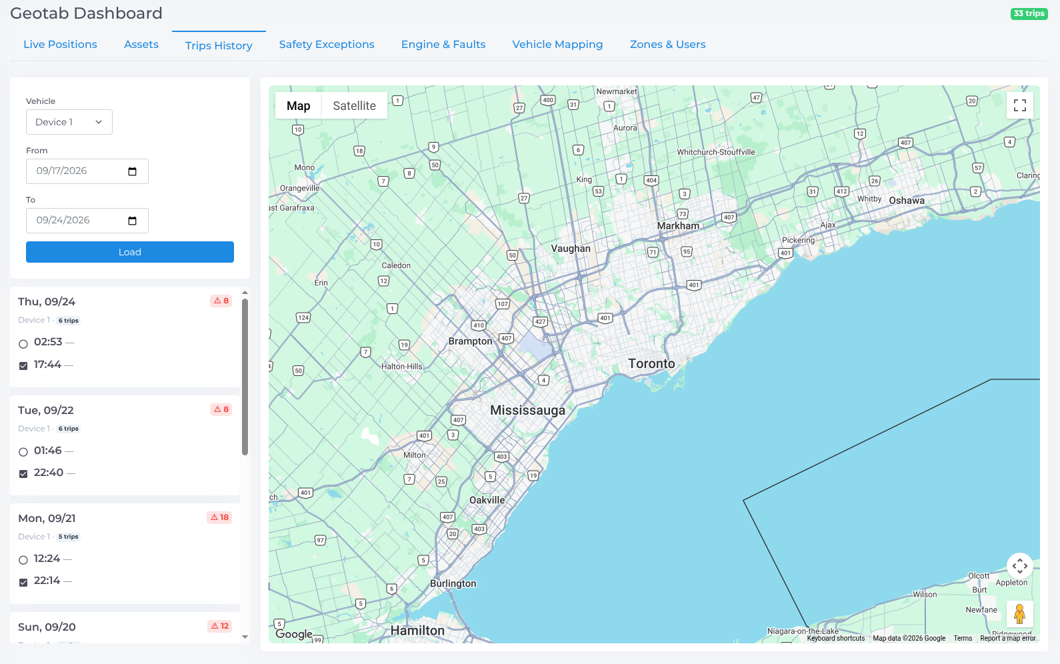Open the Assets tab
This screenshot has width=1060, height=664.
(x=141, y=45)
